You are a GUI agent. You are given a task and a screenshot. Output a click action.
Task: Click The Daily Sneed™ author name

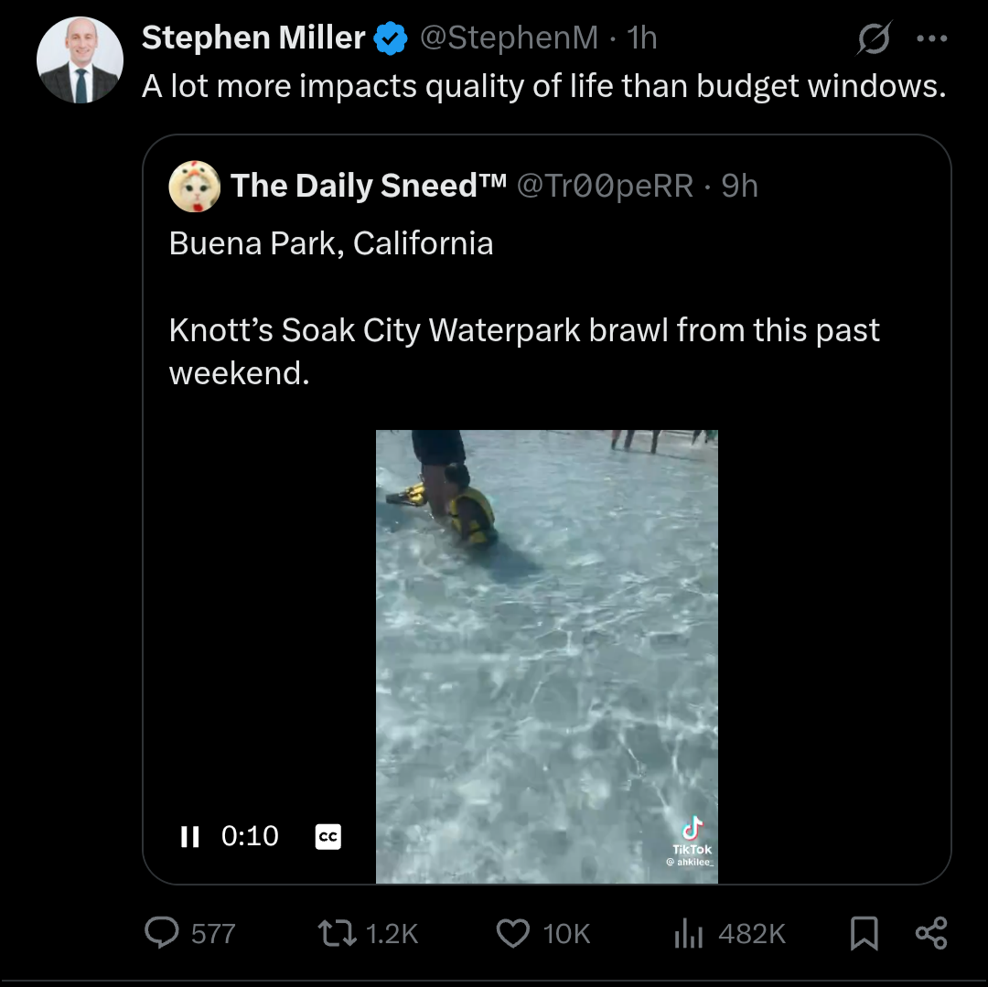point(369,186)
